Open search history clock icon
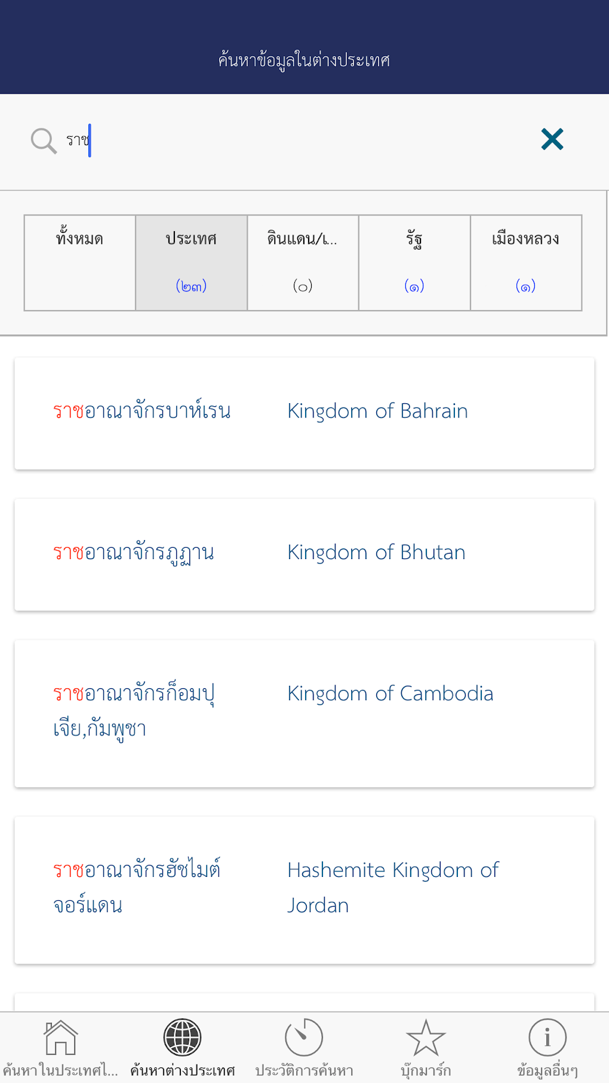The width and height of the screenshot is (609, 1083). click(304, 1038)
